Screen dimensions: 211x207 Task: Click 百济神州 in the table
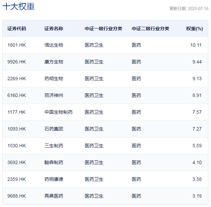tap(54, 95)
